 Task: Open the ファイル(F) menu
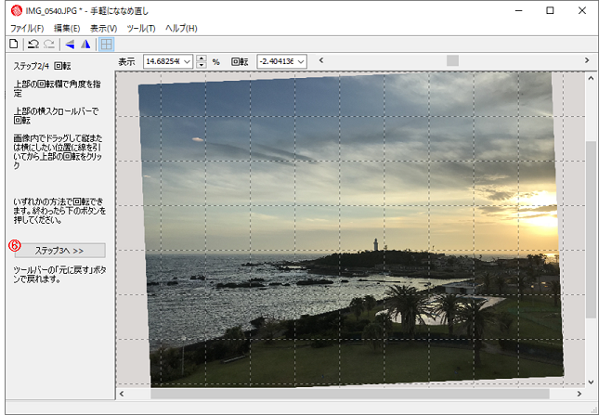pyautogui.click(x=25, y=28)
